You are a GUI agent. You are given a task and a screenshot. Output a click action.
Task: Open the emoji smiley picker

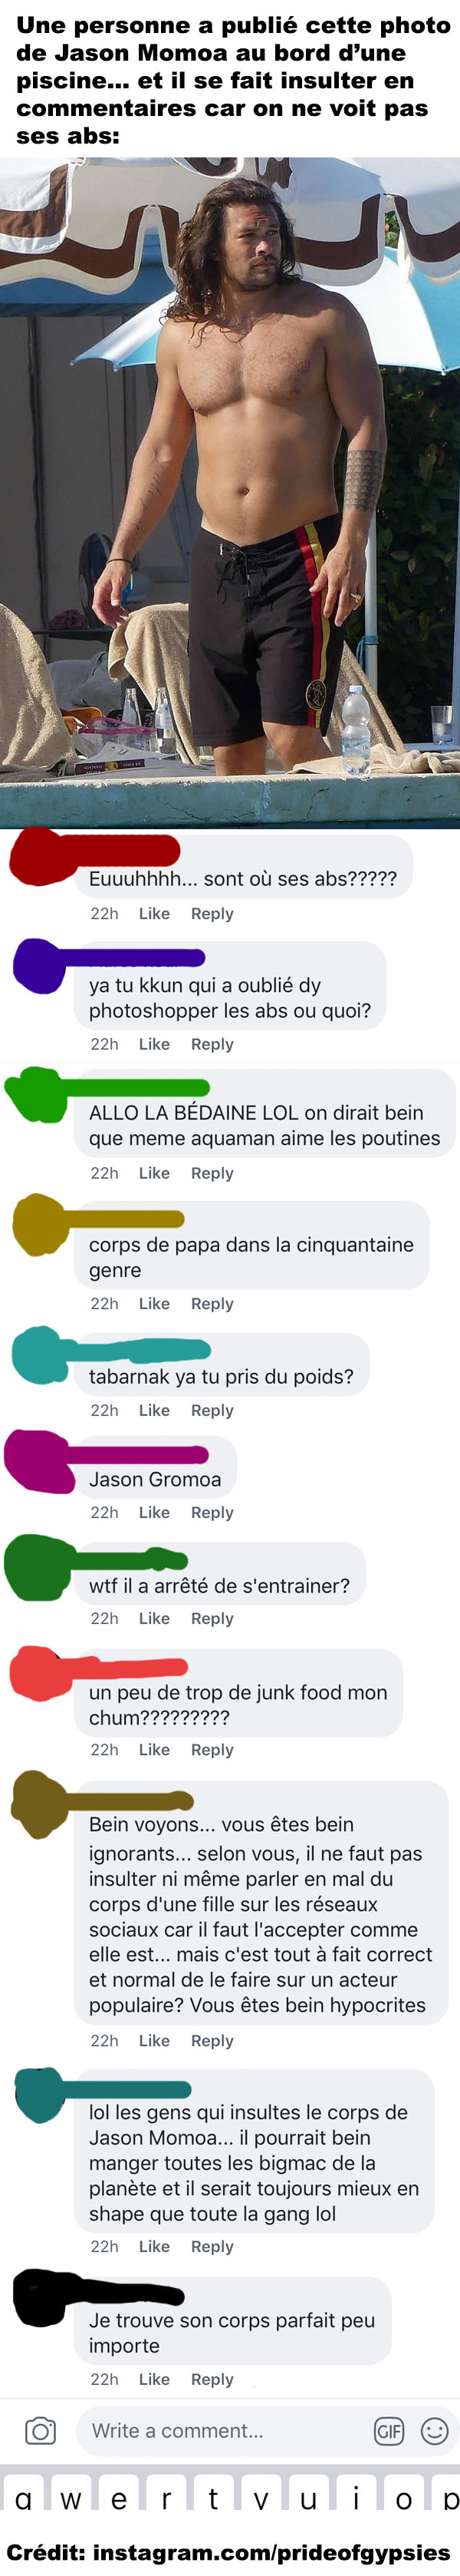434,2431
